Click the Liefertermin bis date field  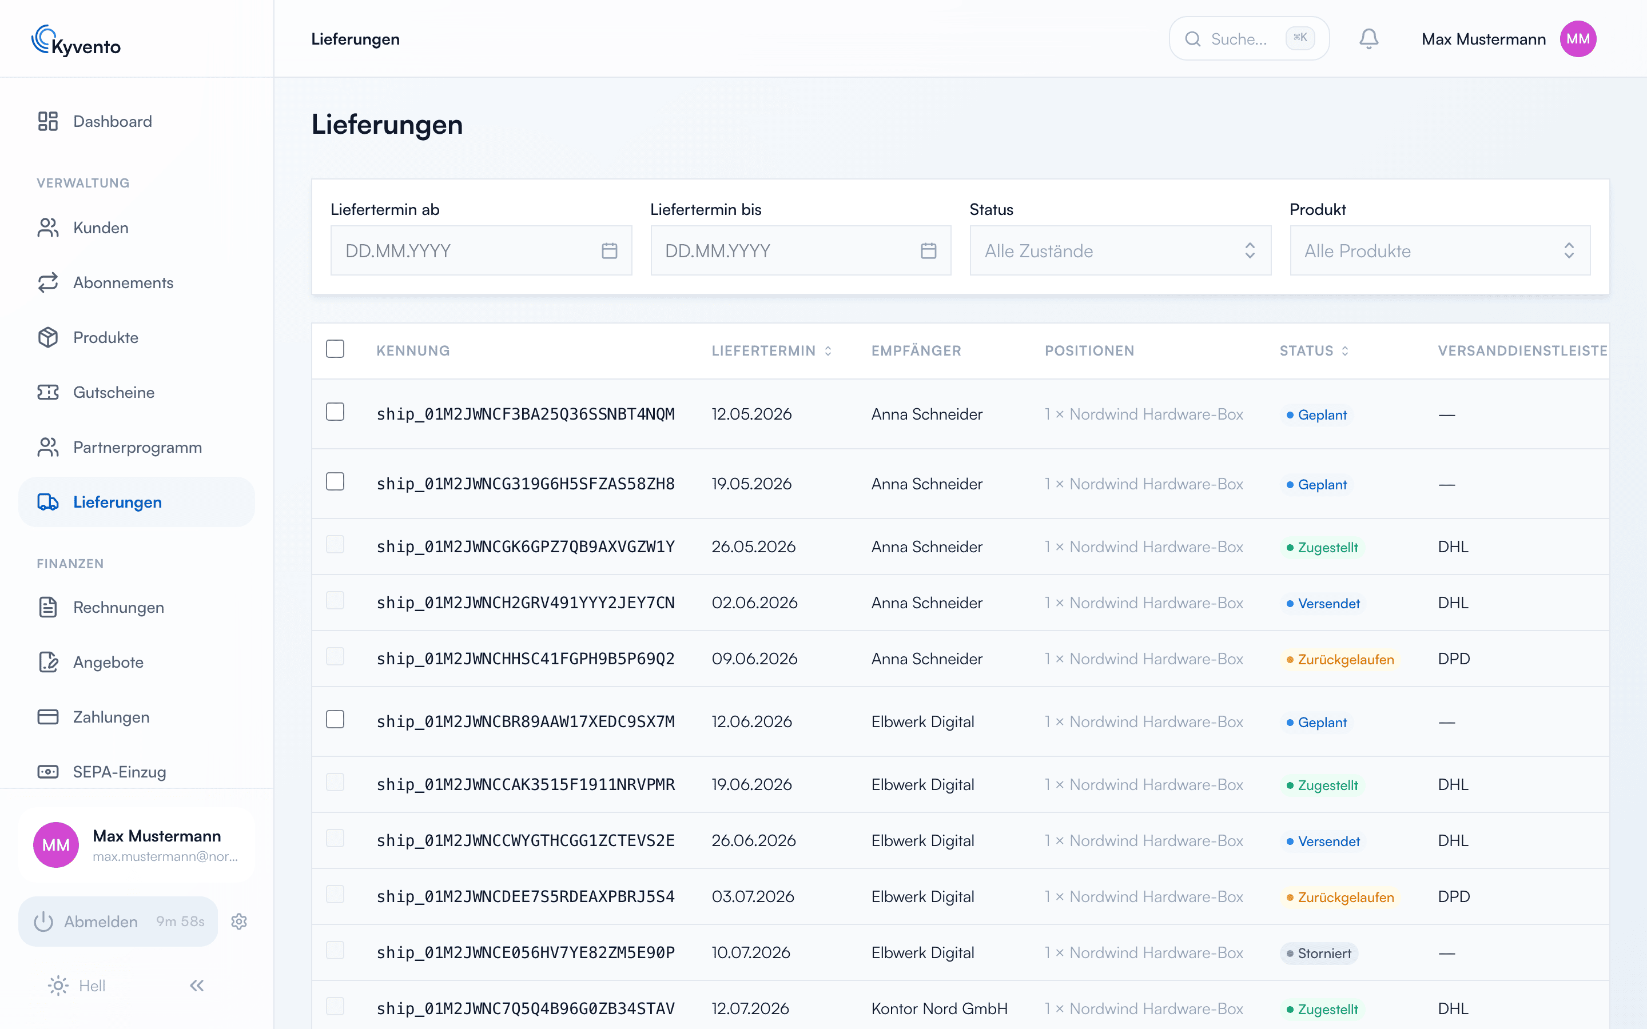(x=801, y=250)
